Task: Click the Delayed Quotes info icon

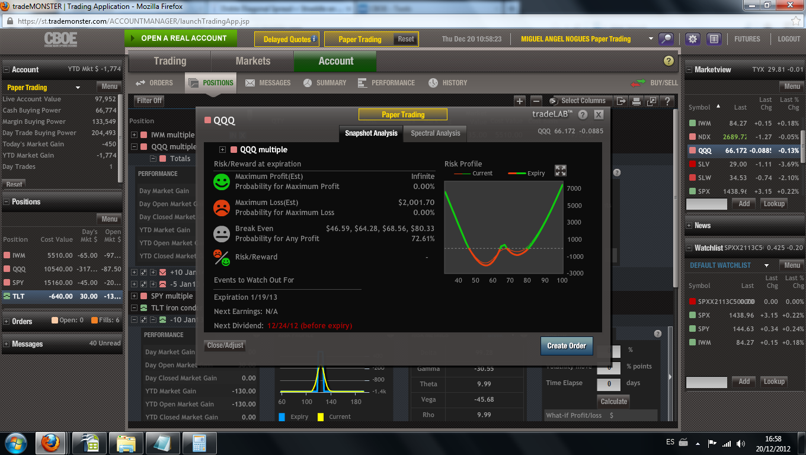Action: click(314, 39)
